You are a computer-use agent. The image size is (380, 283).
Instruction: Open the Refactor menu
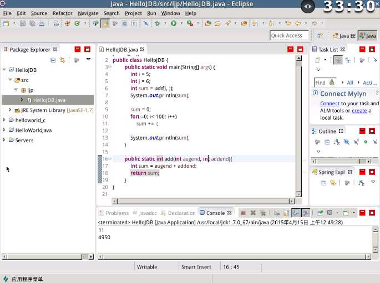[x=63, y=13]
